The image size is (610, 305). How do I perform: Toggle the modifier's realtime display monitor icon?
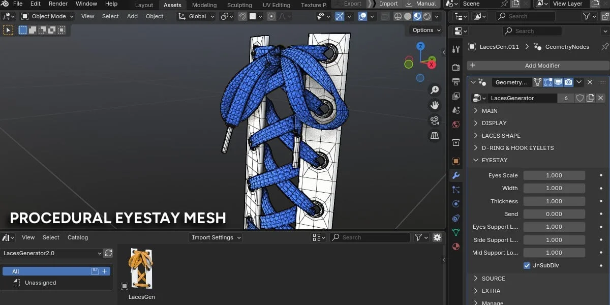(x=558, y=82)
